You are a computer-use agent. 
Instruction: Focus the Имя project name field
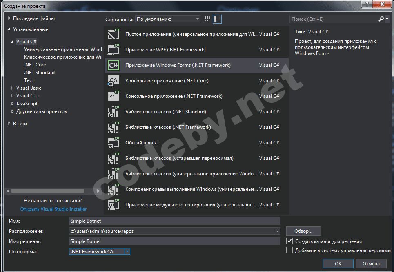[x=175, y=221]
